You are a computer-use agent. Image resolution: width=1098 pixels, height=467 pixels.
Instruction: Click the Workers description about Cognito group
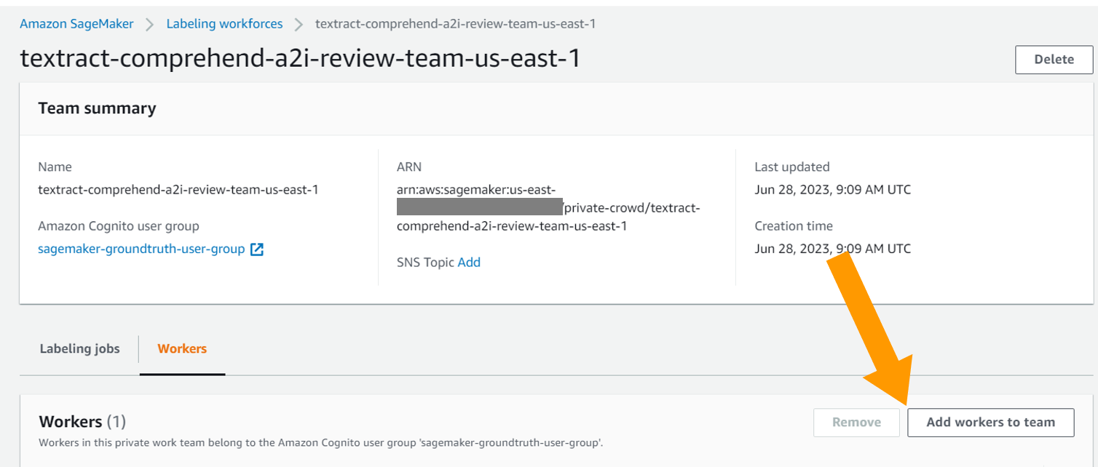pyautogui.click(x=321, y=442)
